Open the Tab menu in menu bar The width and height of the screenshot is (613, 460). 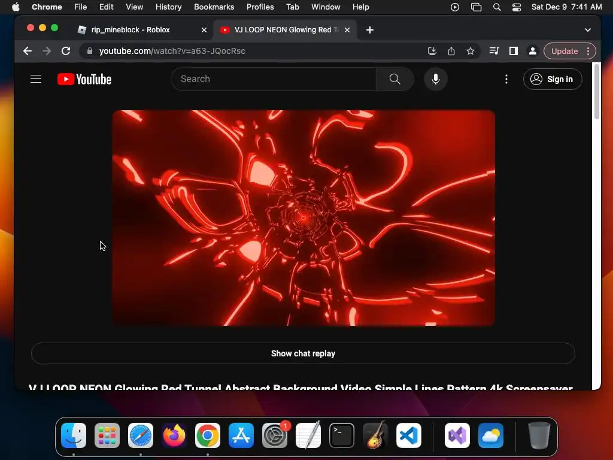click(x=292, y=7)
